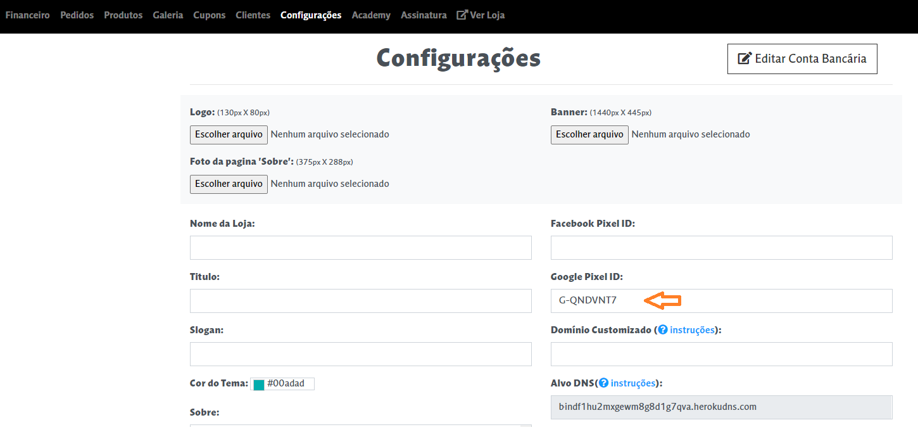Choose file for Foto da pagina 'Sobre'
The height and width of the screenshot is (427, 918).
click(229, 184)
